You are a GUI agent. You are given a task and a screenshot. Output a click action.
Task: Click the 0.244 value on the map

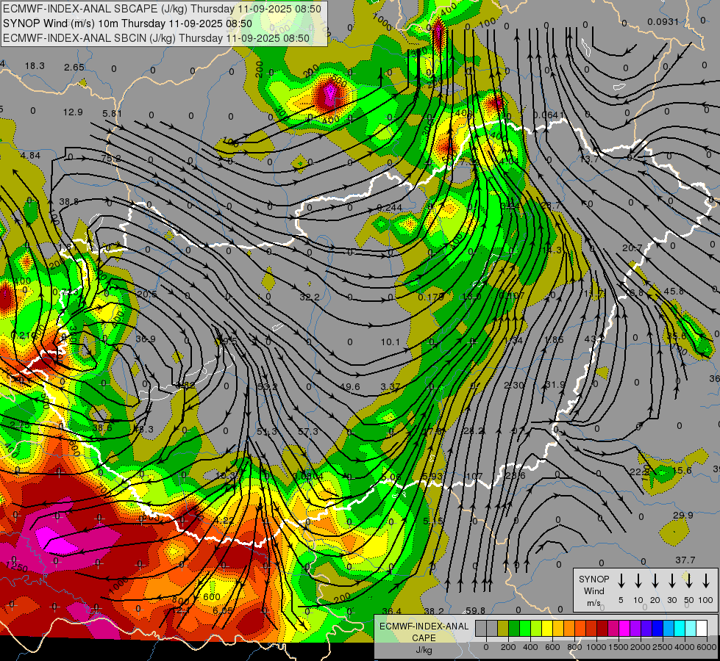coord(389,207)
